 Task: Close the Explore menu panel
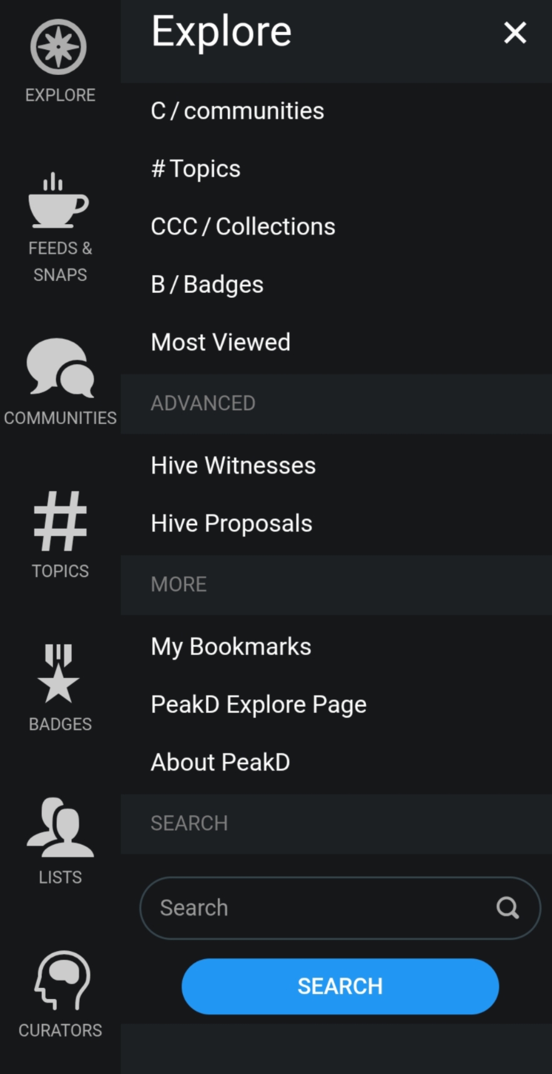(x=515, y=32)
